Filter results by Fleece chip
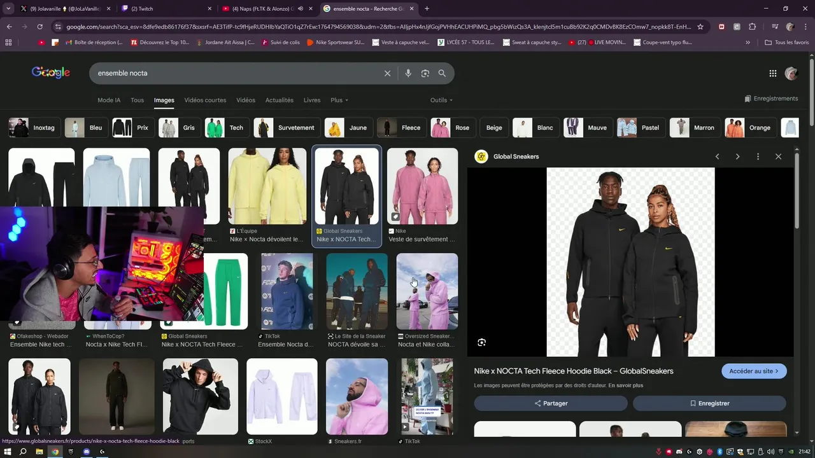The image size is (815, 458). click(401, 128)
